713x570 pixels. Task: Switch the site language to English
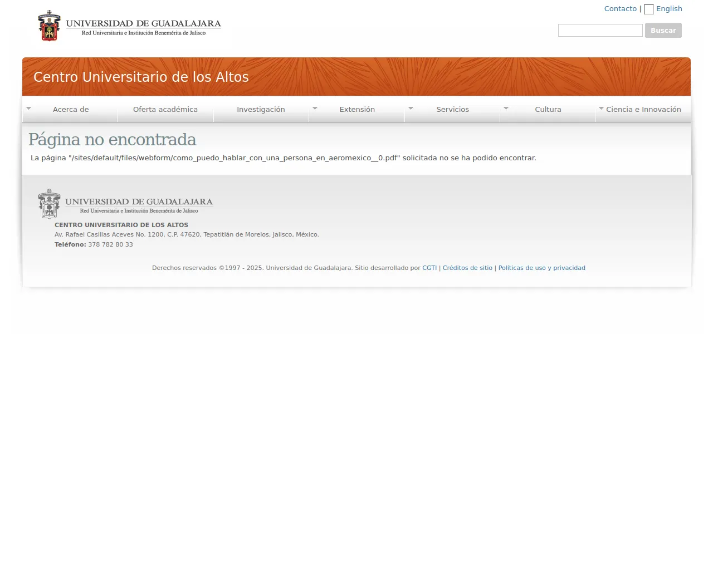click(x=669, y=9)
